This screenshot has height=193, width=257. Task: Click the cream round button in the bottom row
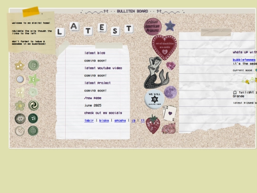[20, 131]
